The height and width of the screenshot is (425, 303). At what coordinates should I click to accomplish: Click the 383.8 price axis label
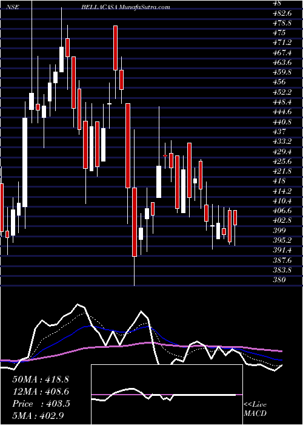pyautogui.click(x=283, y=270)
